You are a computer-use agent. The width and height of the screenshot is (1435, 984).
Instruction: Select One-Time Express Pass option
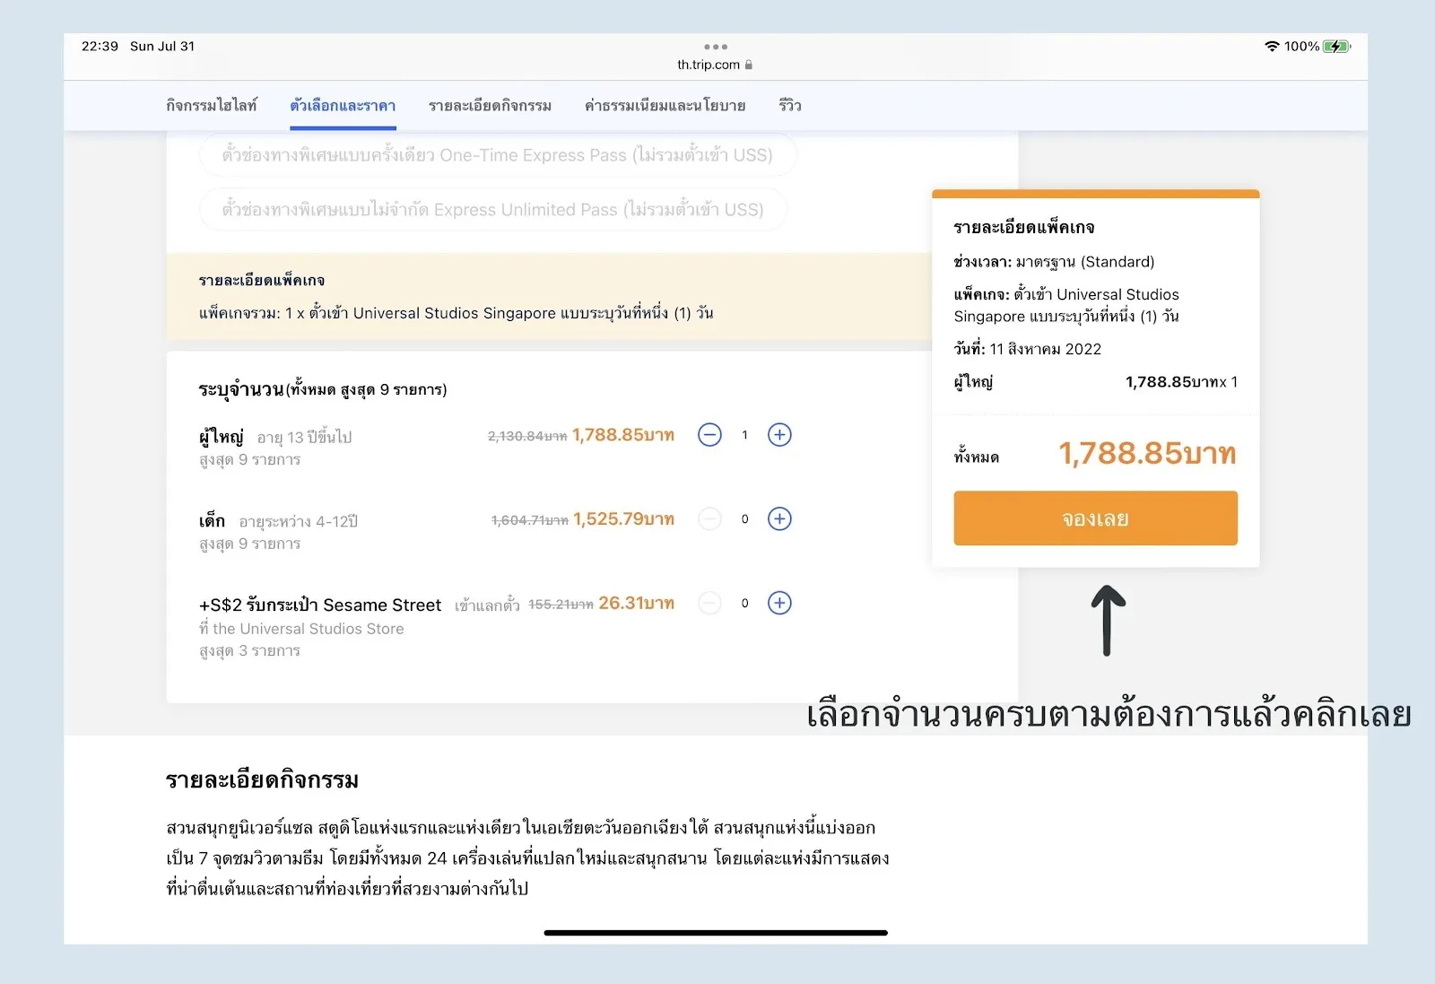pos(498,155)
